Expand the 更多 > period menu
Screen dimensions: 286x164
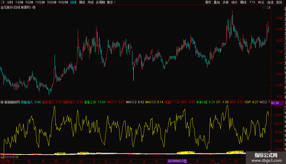coord(111,2)
